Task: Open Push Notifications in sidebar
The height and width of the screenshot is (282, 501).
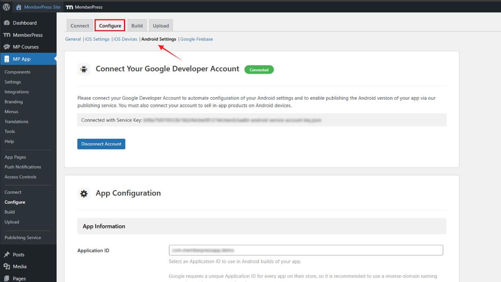Action: coord(23,167)
